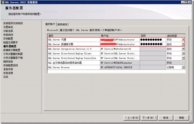
Task: Select 错误报告 step in sidebar
Action: tap(8, 62)
